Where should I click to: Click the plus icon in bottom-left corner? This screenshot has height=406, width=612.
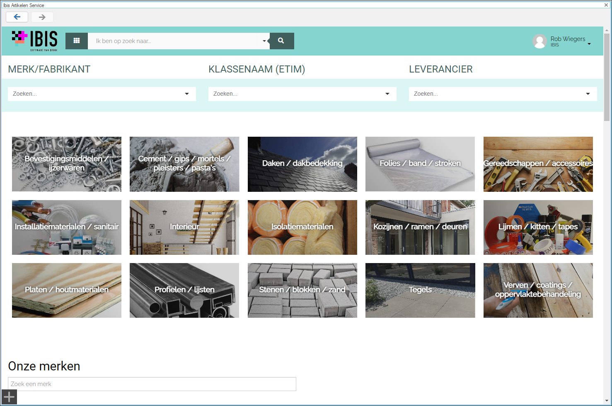pos(9,396)
